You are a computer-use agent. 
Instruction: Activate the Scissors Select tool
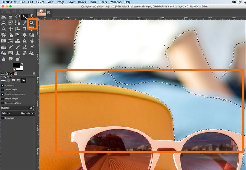click(4, 23)
